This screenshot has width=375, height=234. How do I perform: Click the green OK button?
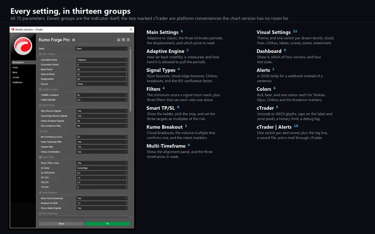(107, 224)
